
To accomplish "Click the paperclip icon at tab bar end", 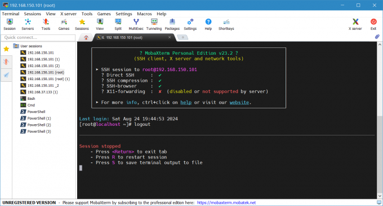I will [377, 37].
